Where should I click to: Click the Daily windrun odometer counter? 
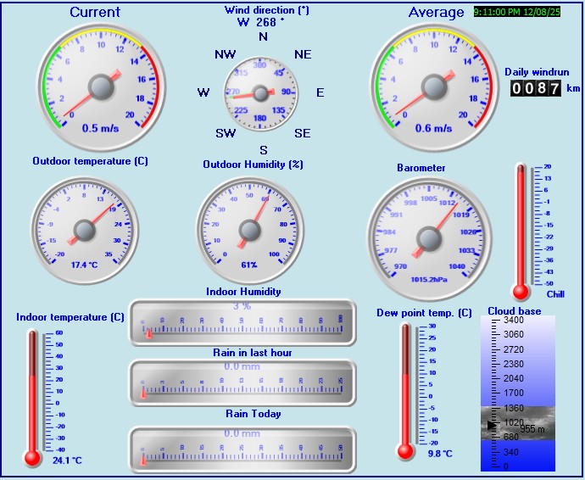(535, 88)
